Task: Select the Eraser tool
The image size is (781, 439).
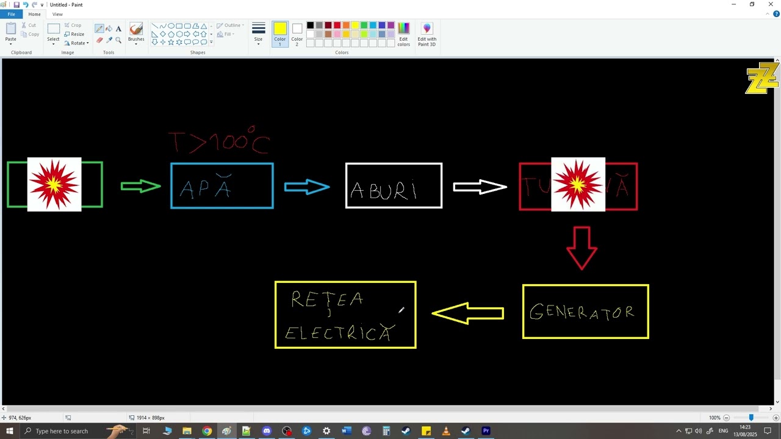Action: tap(99, 40)
